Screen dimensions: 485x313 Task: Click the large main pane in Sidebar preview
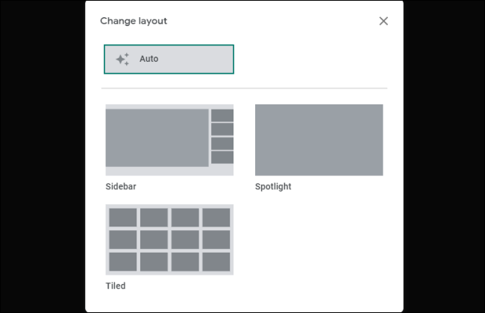pos(157,138)
